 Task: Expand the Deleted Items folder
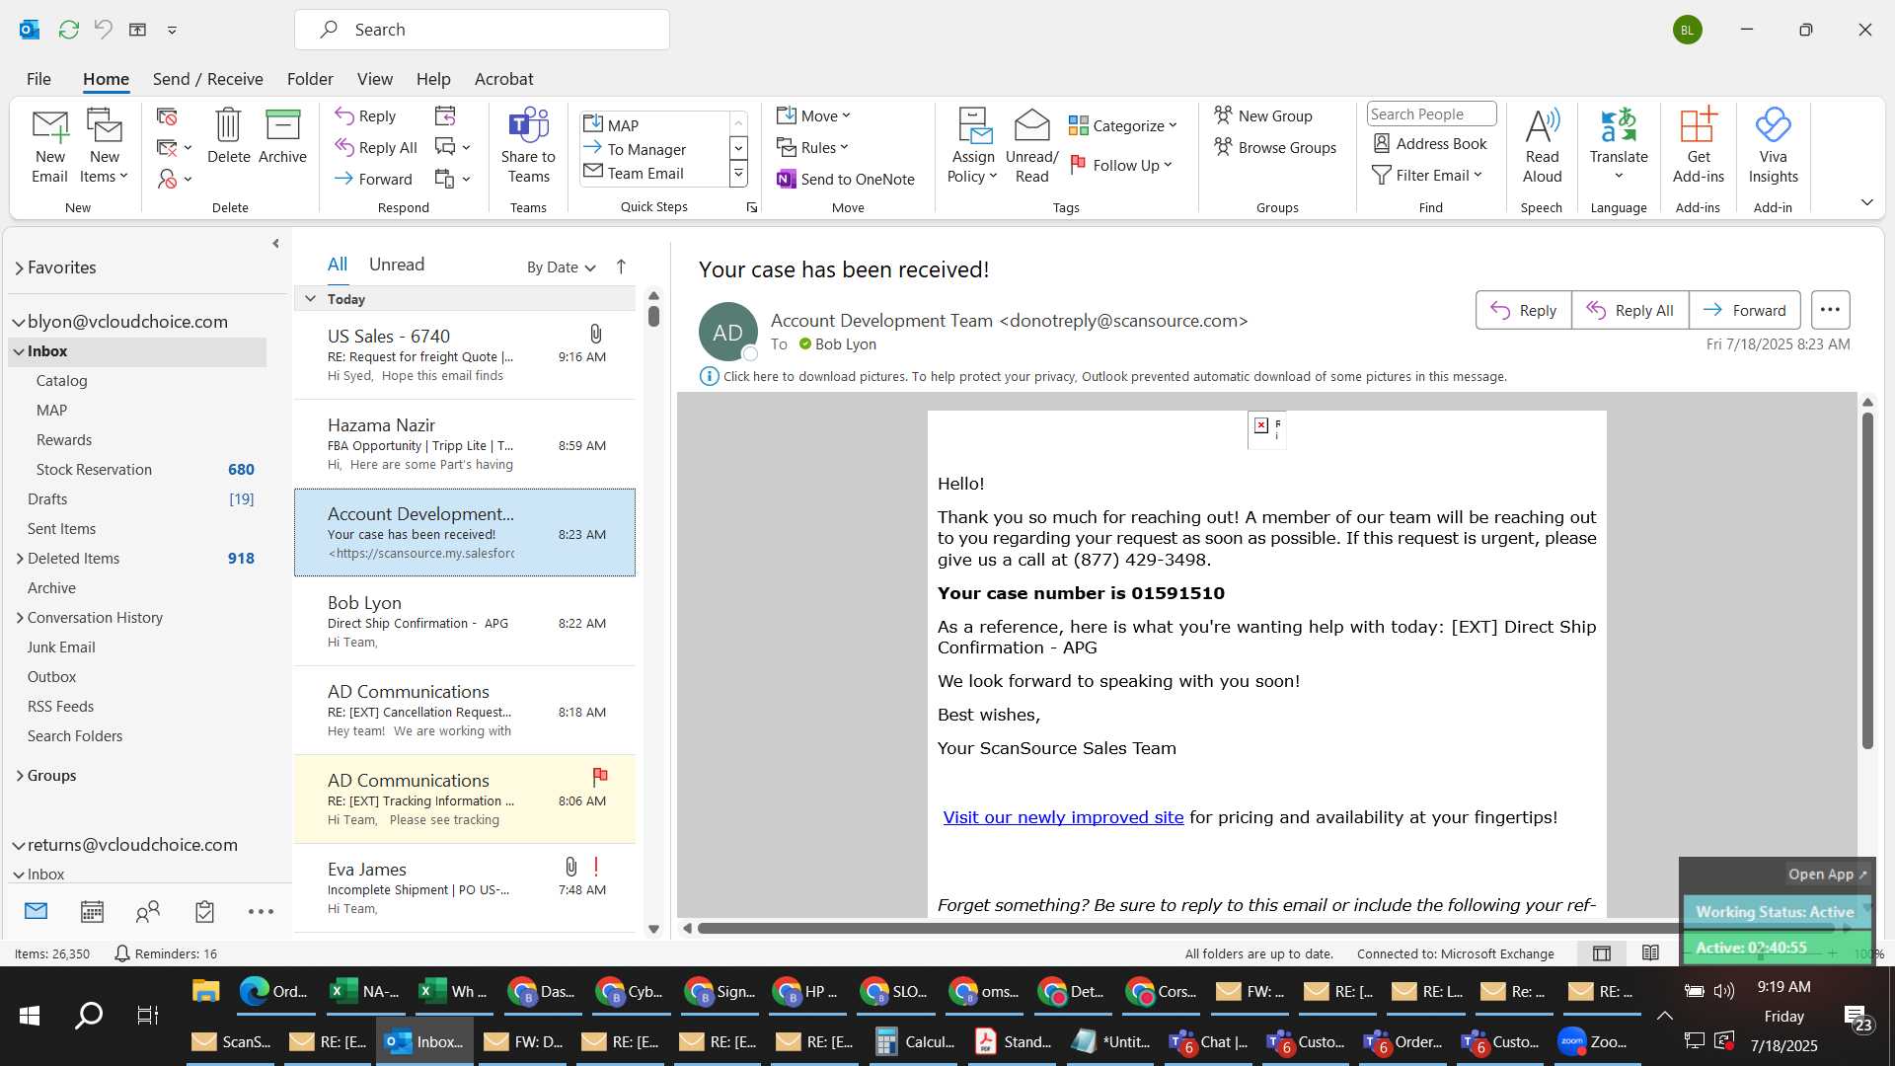click(x=20, y=559)
